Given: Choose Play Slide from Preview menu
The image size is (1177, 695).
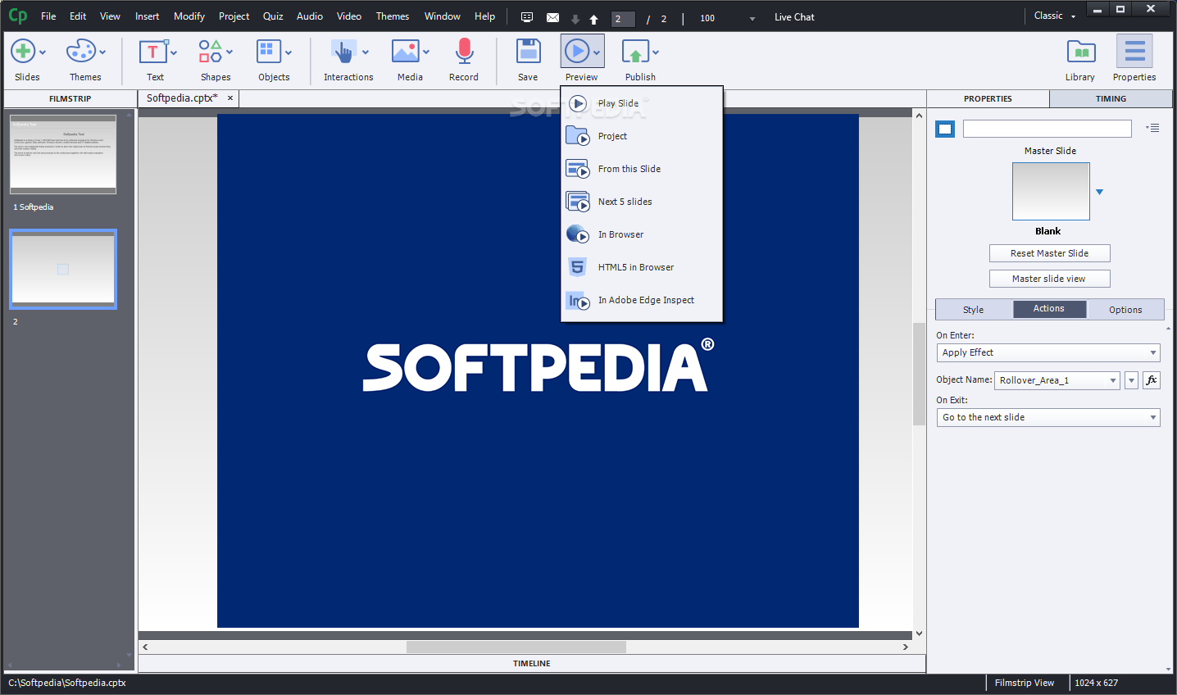Looking at the screenshot, I should pyautogui.click(x=641, y=103).
